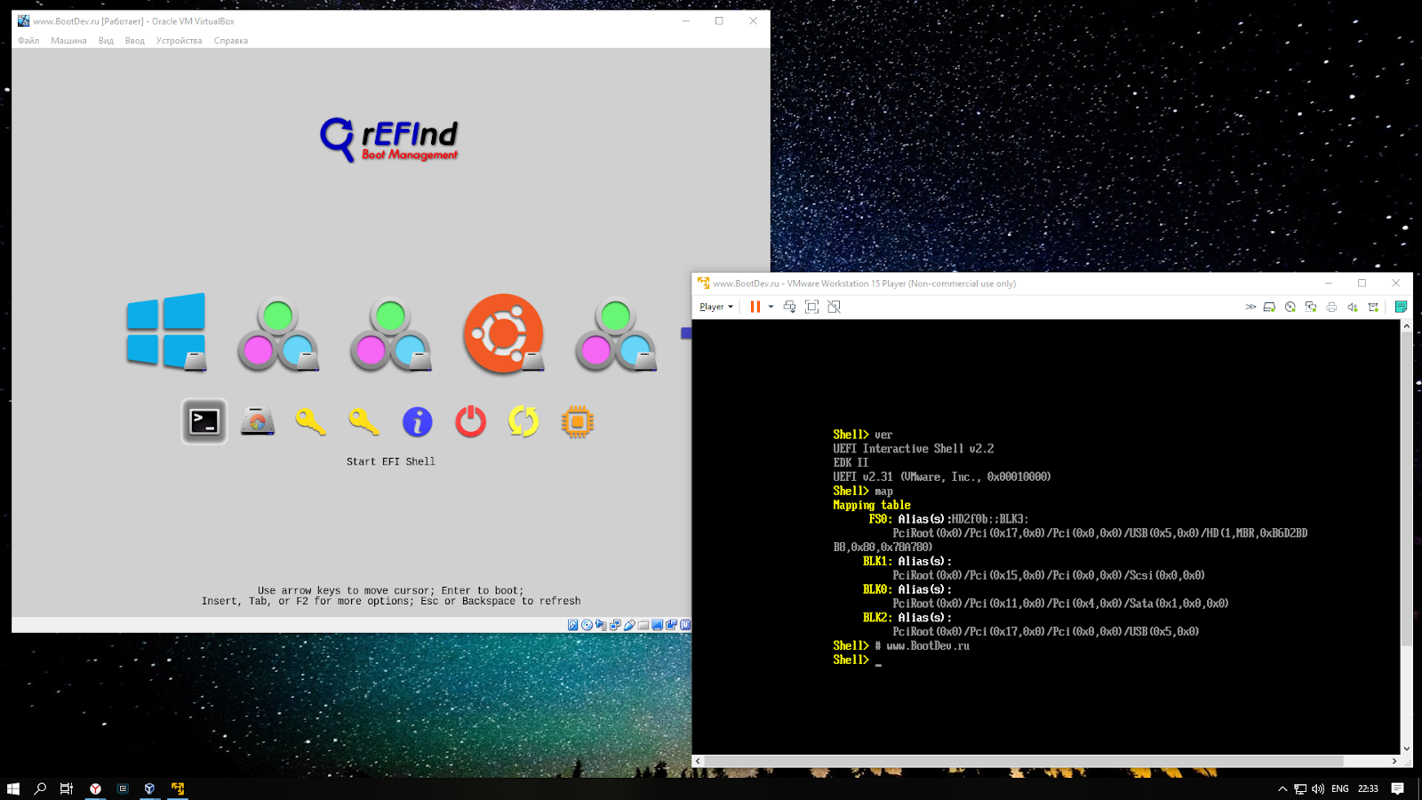Click Send Ctrl+Alt+Del button in VMware
The width and height of the screenshot is (1422, 800).
click(789, 307)
